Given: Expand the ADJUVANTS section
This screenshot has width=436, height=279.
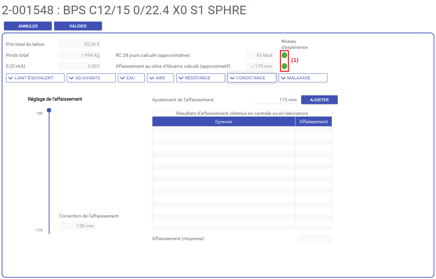Looking at the screenshot, I should 91,78.
